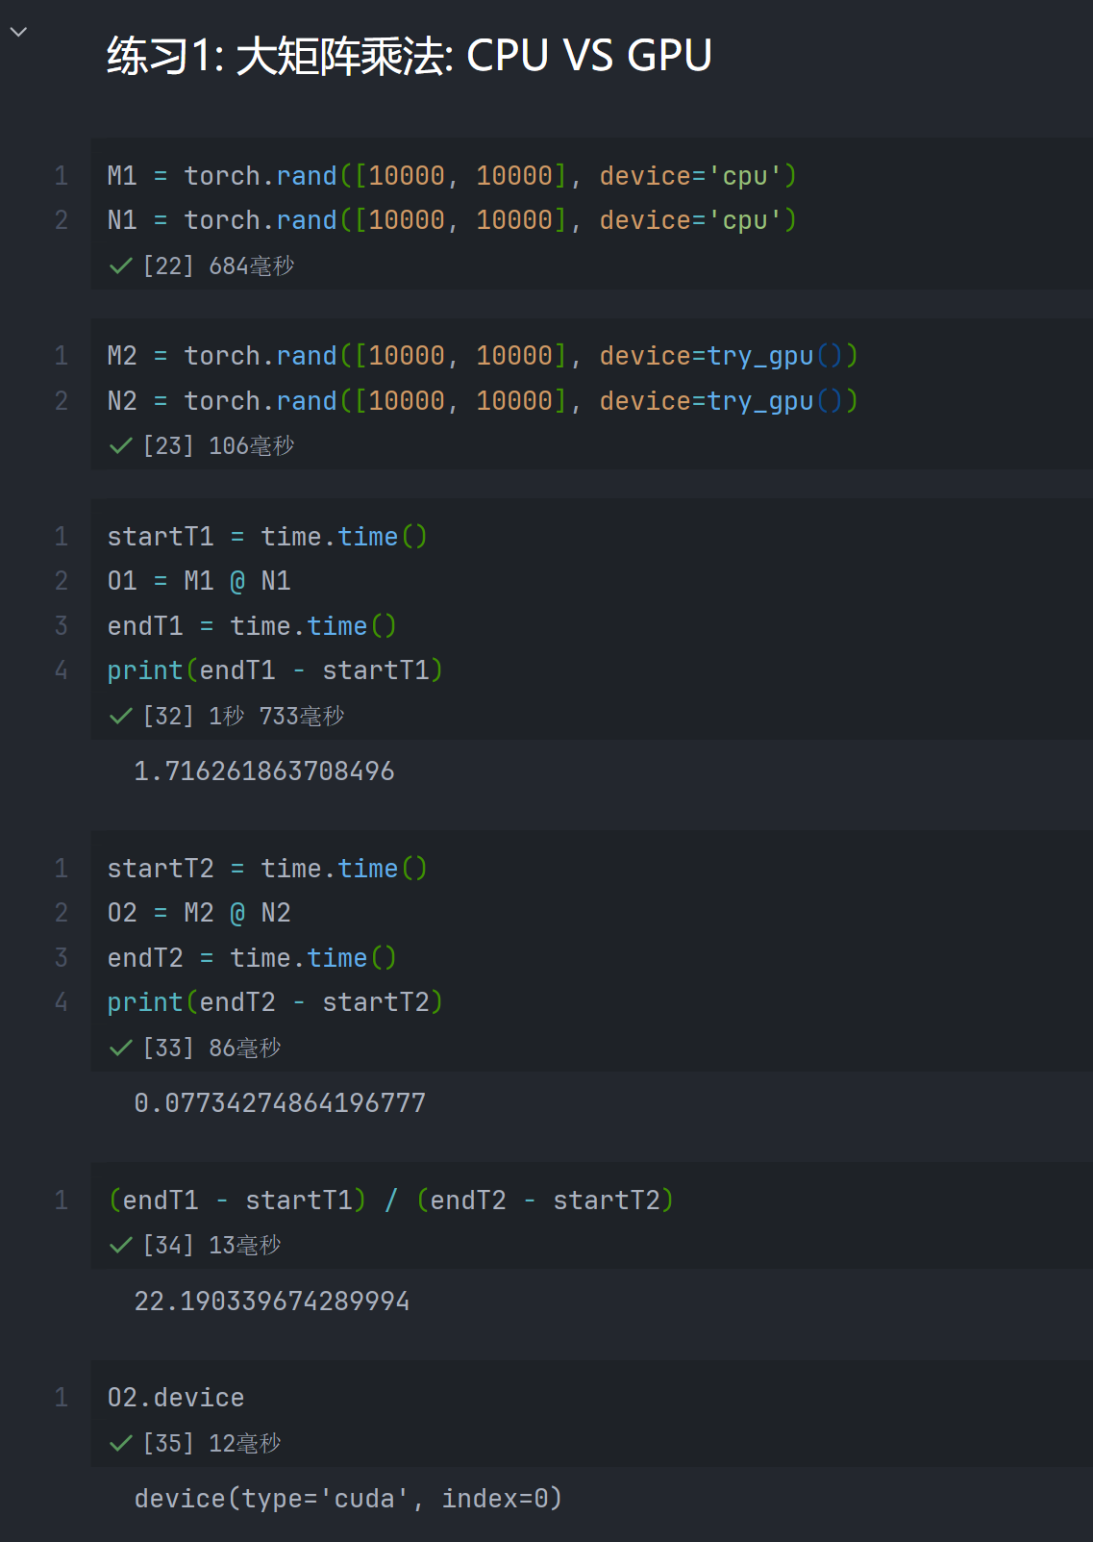Click execution time 13毫秒 of cell [34]

click(x=245, y=1246)
